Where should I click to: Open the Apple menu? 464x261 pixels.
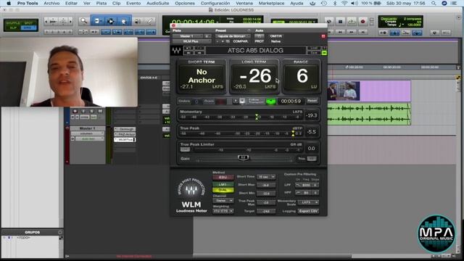pos(9,3)
